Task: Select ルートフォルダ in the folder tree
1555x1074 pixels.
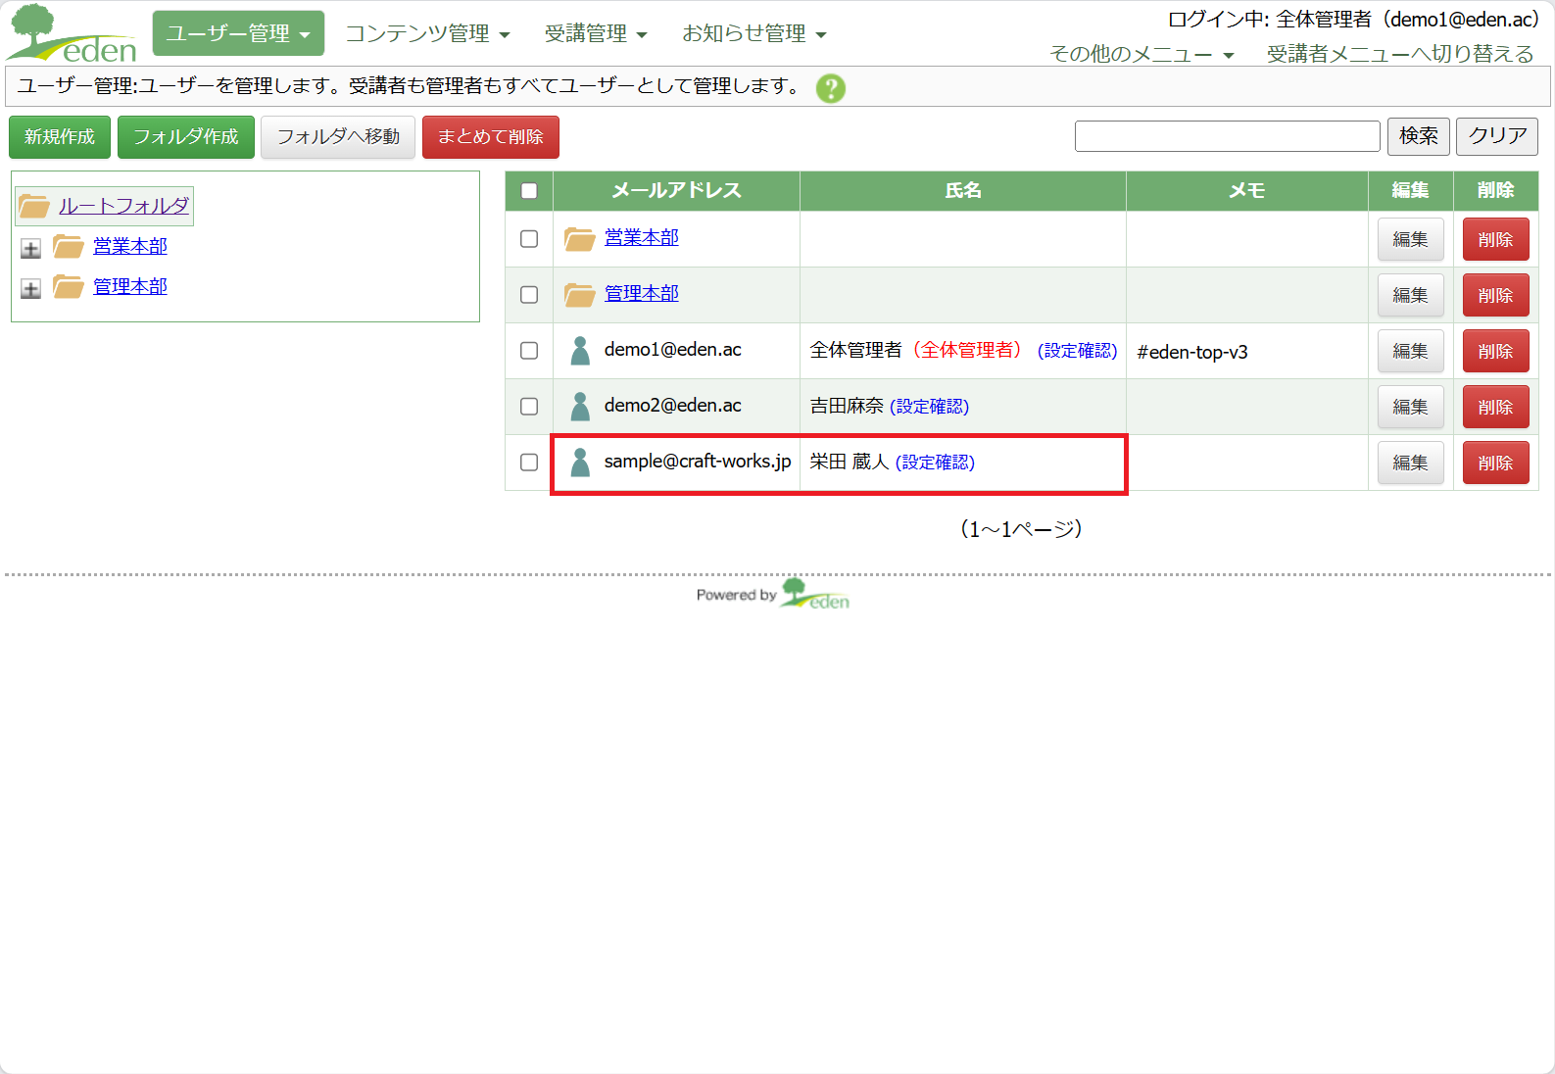Action: tap(123, 206)
